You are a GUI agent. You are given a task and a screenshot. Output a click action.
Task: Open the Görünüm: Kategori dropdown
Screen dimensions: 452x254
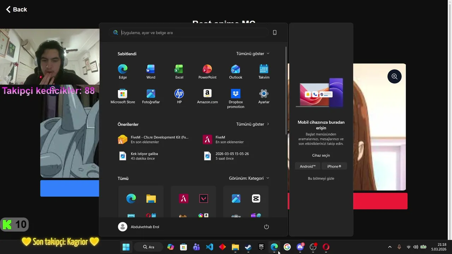pyautogui.click(x=249, y=178)
